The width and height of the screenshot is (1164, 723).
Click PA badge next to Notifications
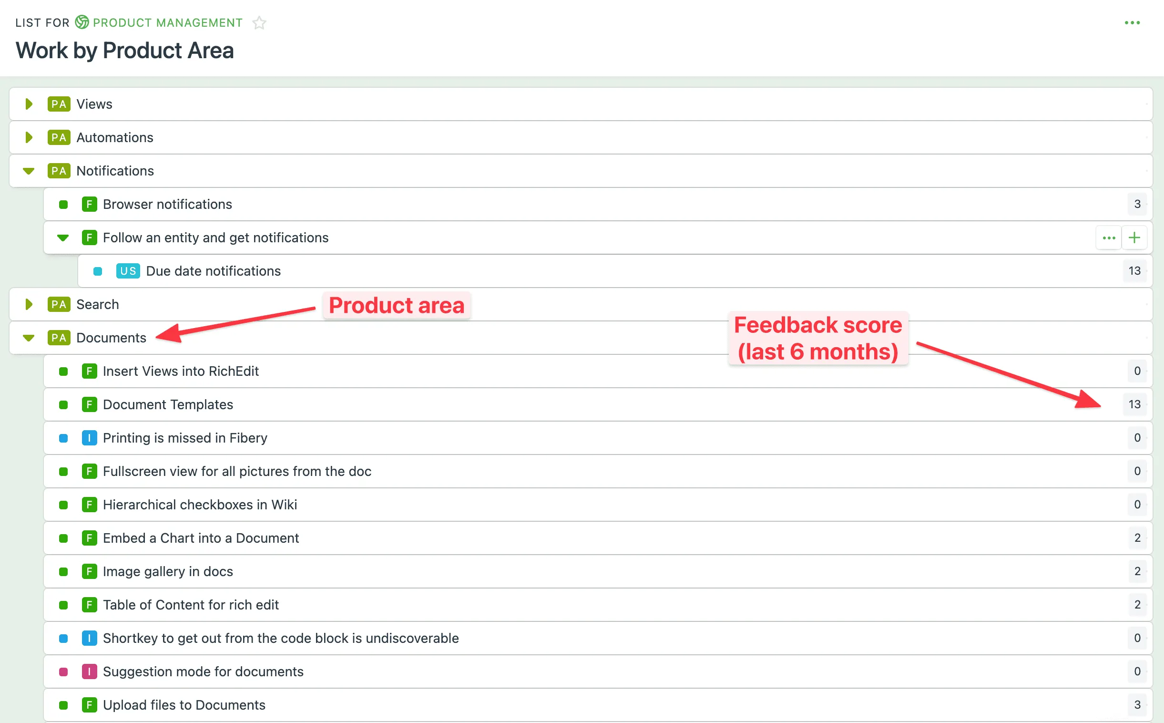pos(59,171)
